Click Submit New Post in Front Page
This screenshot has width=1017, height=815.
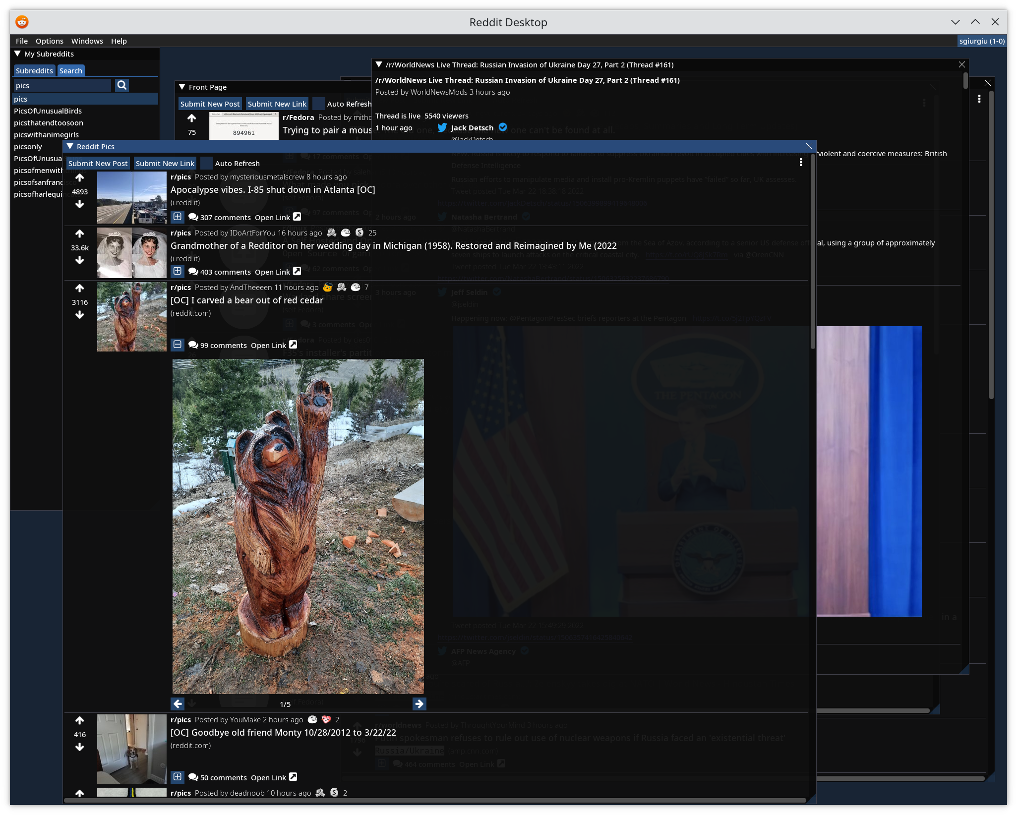(210, 104)
